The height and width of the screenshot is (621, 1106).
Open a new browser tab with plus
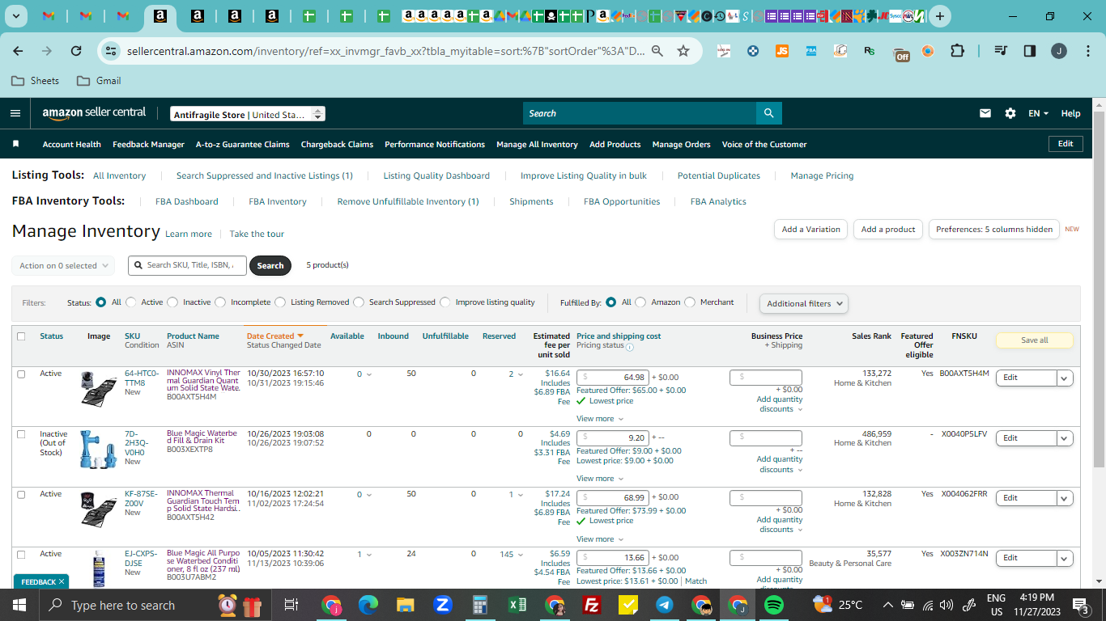pos(939,16)
